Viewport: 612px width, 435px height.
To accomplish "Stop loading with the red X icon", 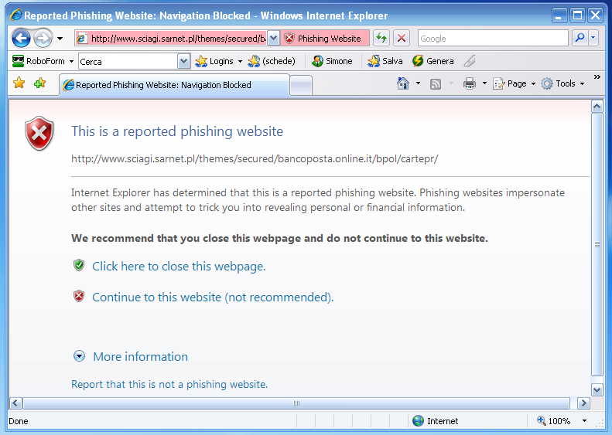I will tap(402, 38).
